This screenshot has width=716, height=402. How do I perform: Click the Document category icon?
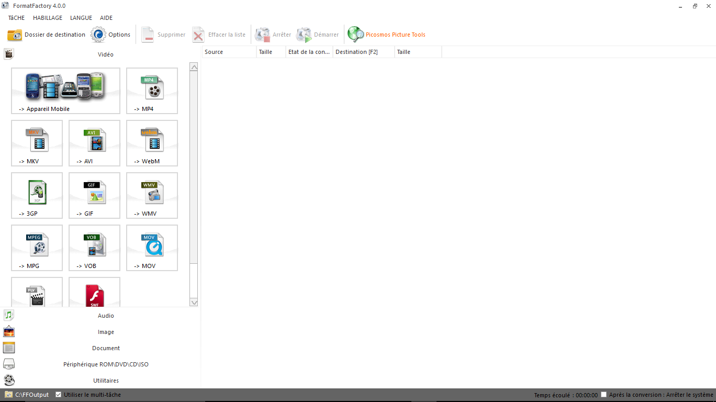[x=9, y=348]
